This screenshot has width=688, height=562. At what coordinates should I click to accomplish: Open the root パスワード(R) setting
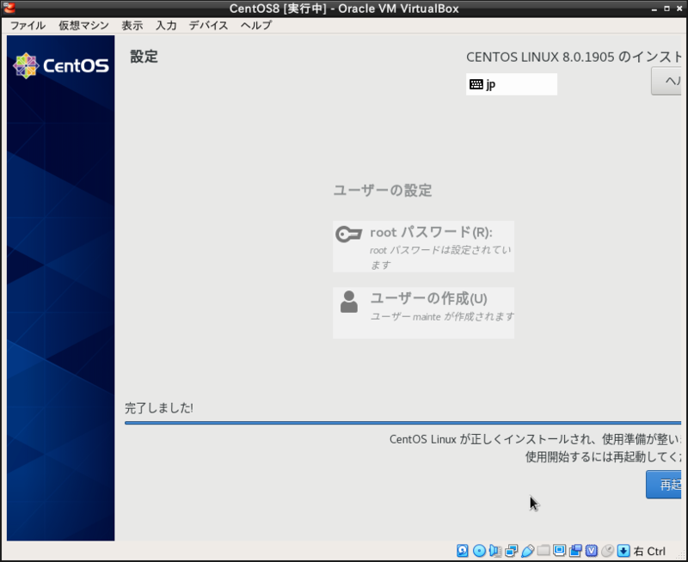click(423, 247)
